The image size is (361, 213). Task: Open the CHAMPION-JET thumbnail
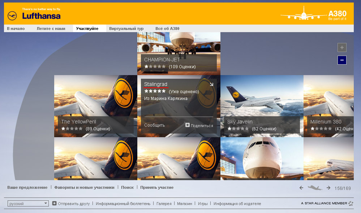tap(179, 53)
